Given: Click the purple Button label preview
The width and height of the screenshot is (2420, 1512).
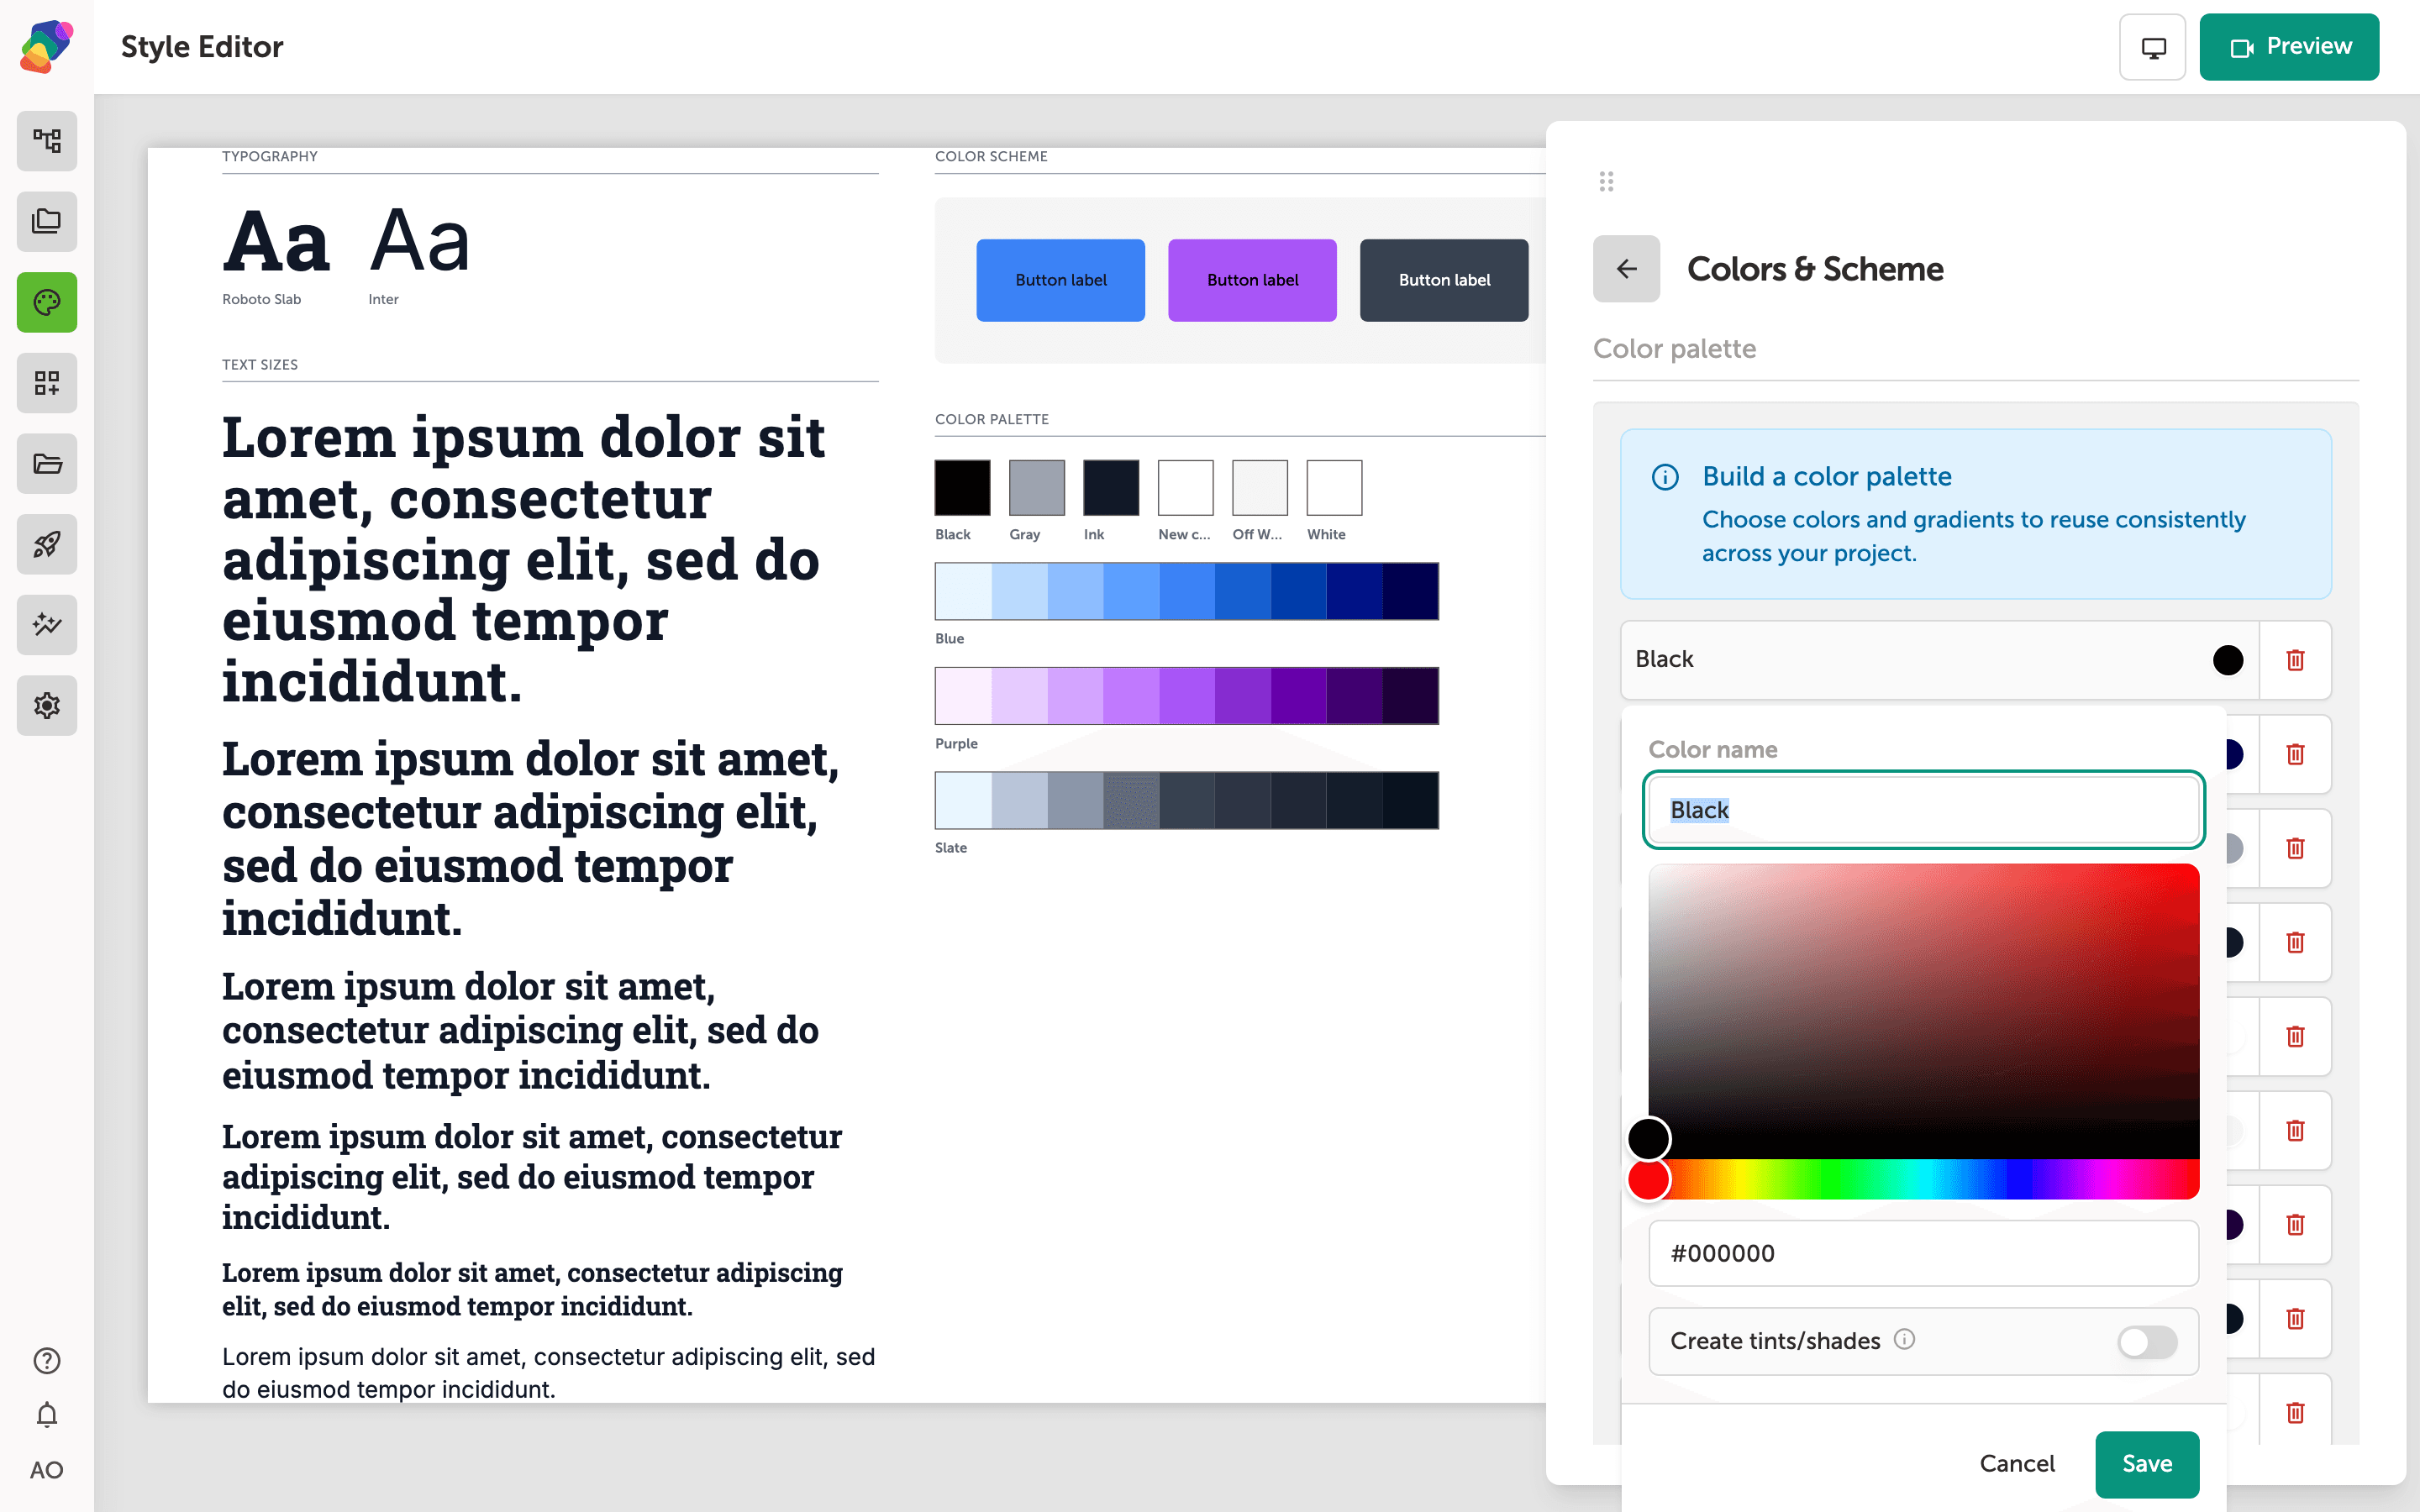Looking at the screenshot, I should tap(1252, 280).
